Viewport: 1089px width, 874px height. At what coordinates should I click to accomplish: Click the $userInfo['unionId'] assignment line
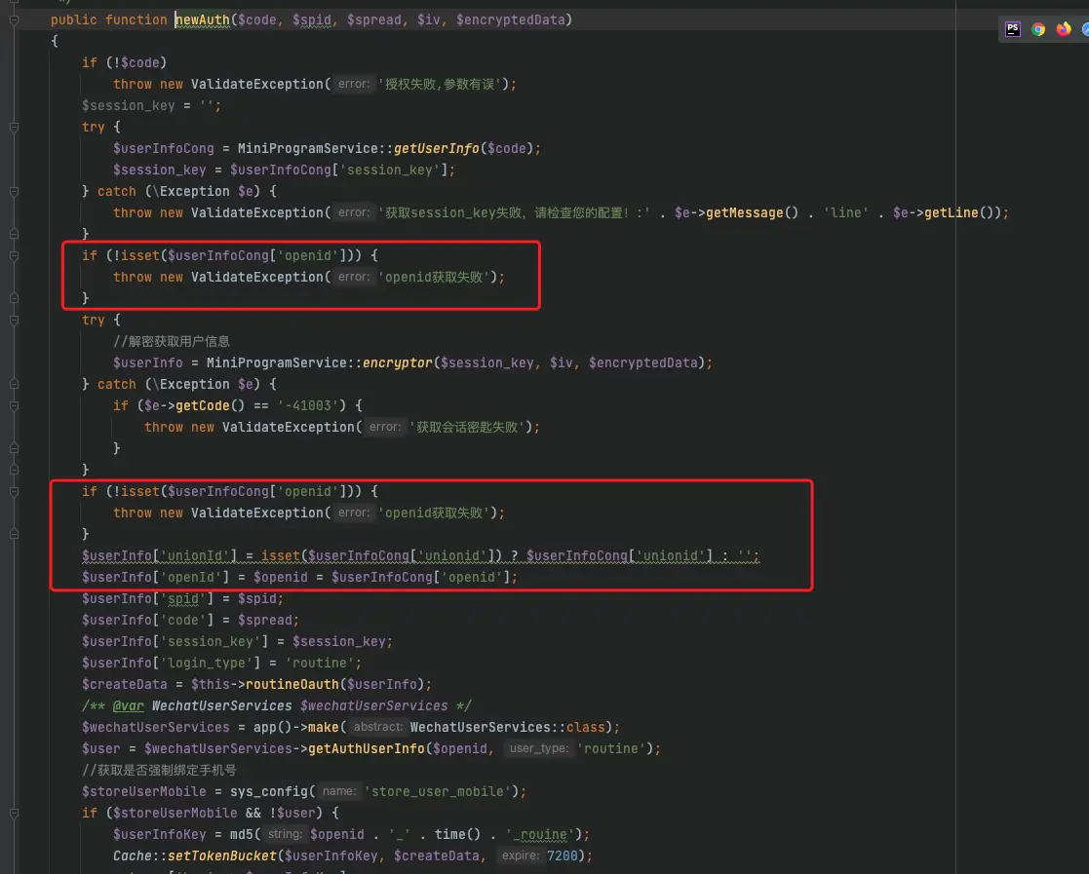pyautogui.click(x=421, y=556)
